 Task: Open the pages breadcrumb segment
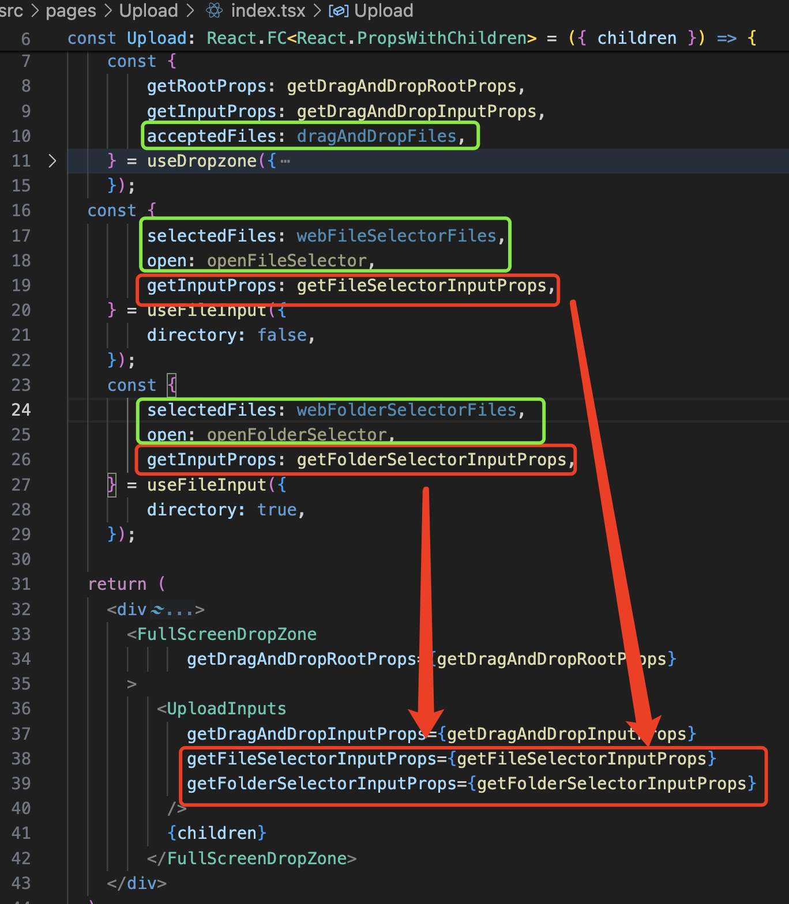click(70, 10)
